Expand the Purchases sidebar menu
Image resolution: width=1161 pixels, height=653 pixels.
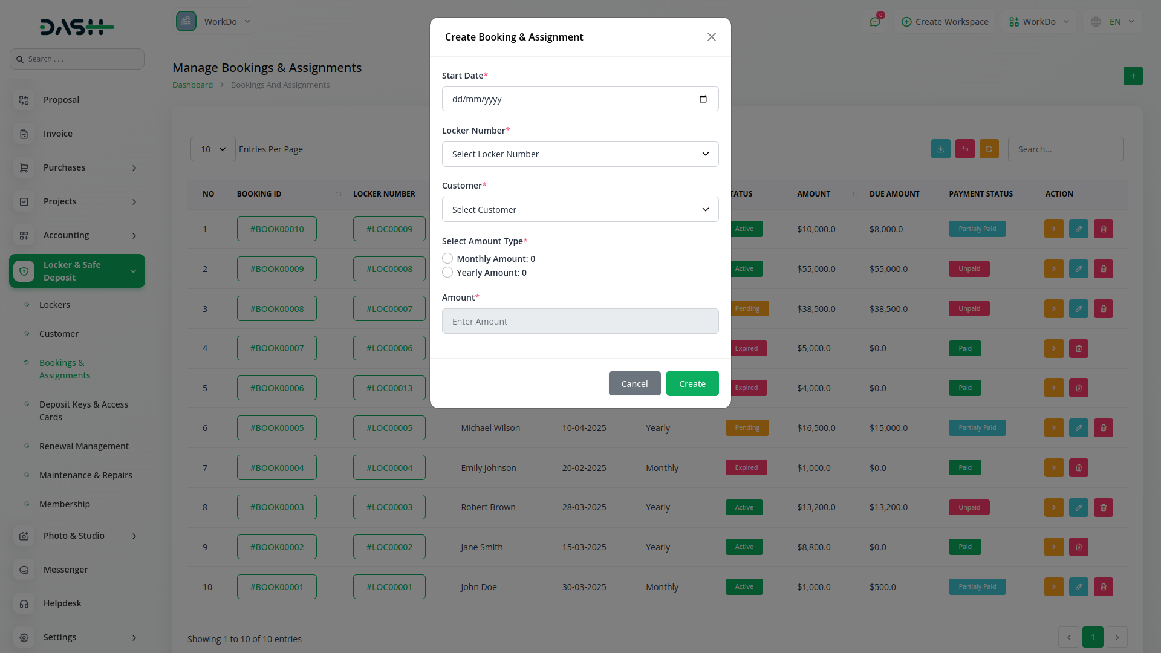tap(77, 167)
